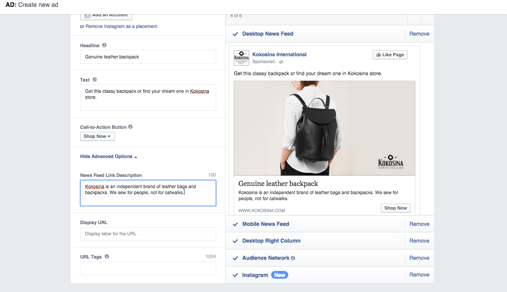Open the Kokosina International page link

[x=279, y=55]
